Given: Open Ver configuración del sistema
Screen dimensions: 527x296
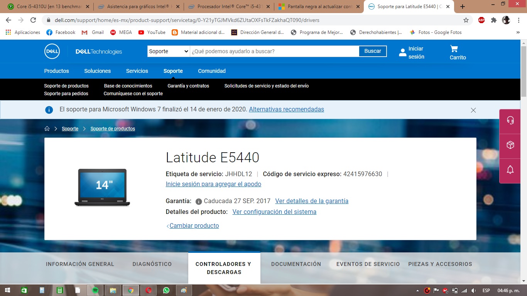Looking at the screenshot, I should (274, 212).
